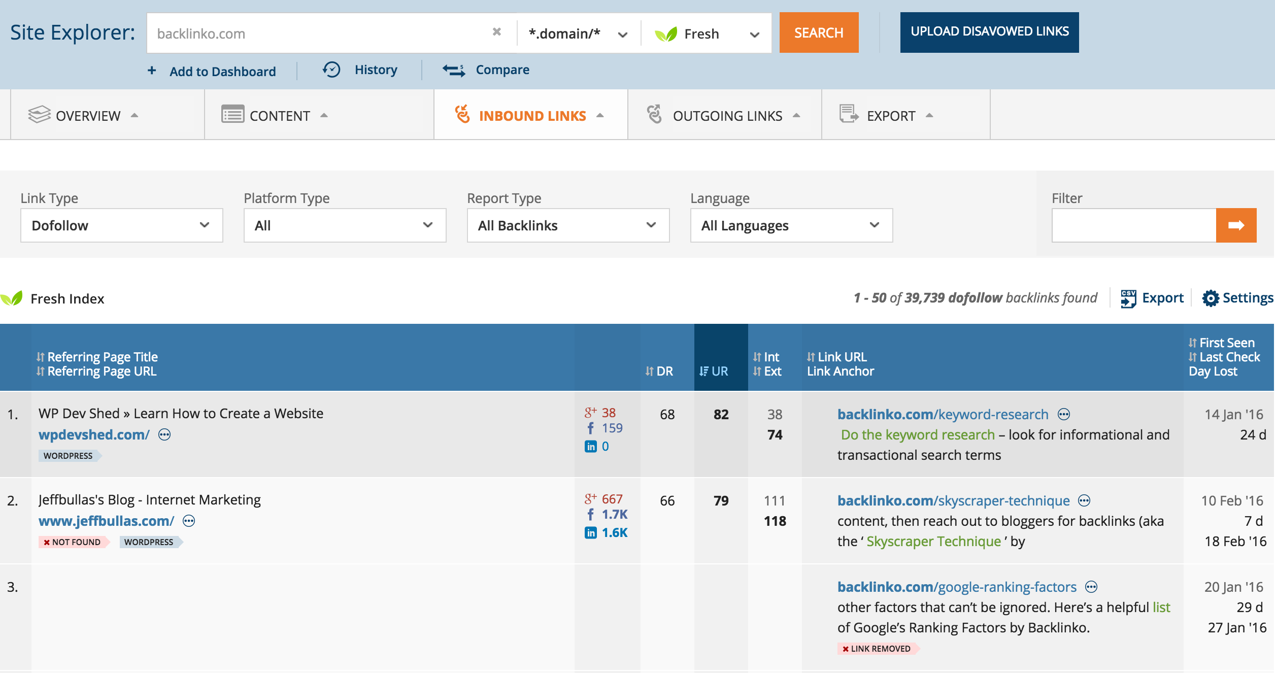Click the Content list icon
Screen dimensions: 1275x673
click(233, 114)
